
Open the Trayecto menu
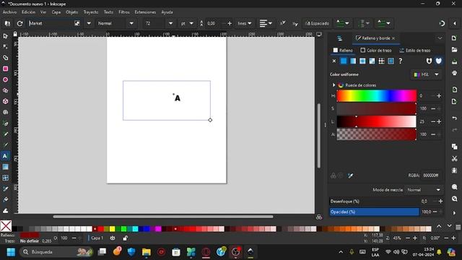tap(91, 12)
